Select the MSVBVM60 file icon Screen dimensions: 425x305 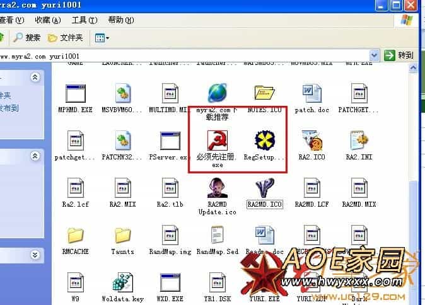[123, 93]
